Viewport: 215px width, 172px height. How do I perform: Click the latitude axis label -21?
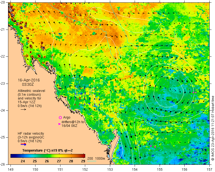3,30
